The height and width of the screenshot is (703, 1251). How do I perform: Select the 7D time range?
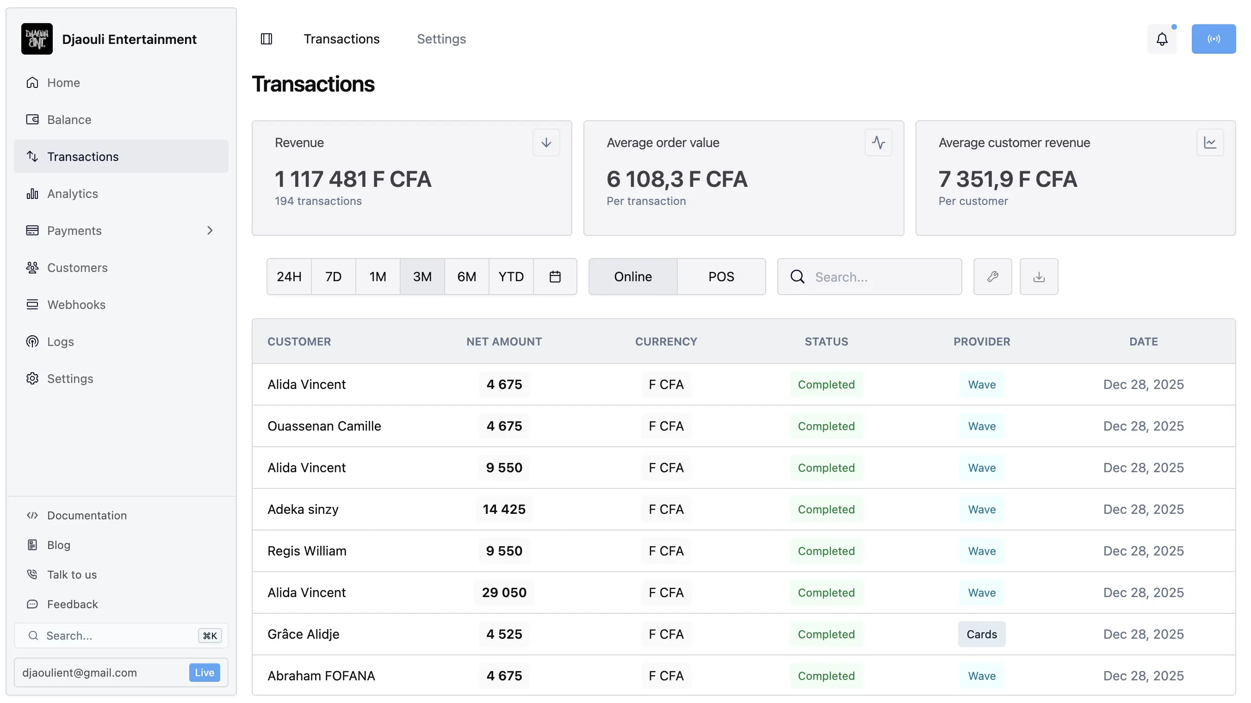333,277
